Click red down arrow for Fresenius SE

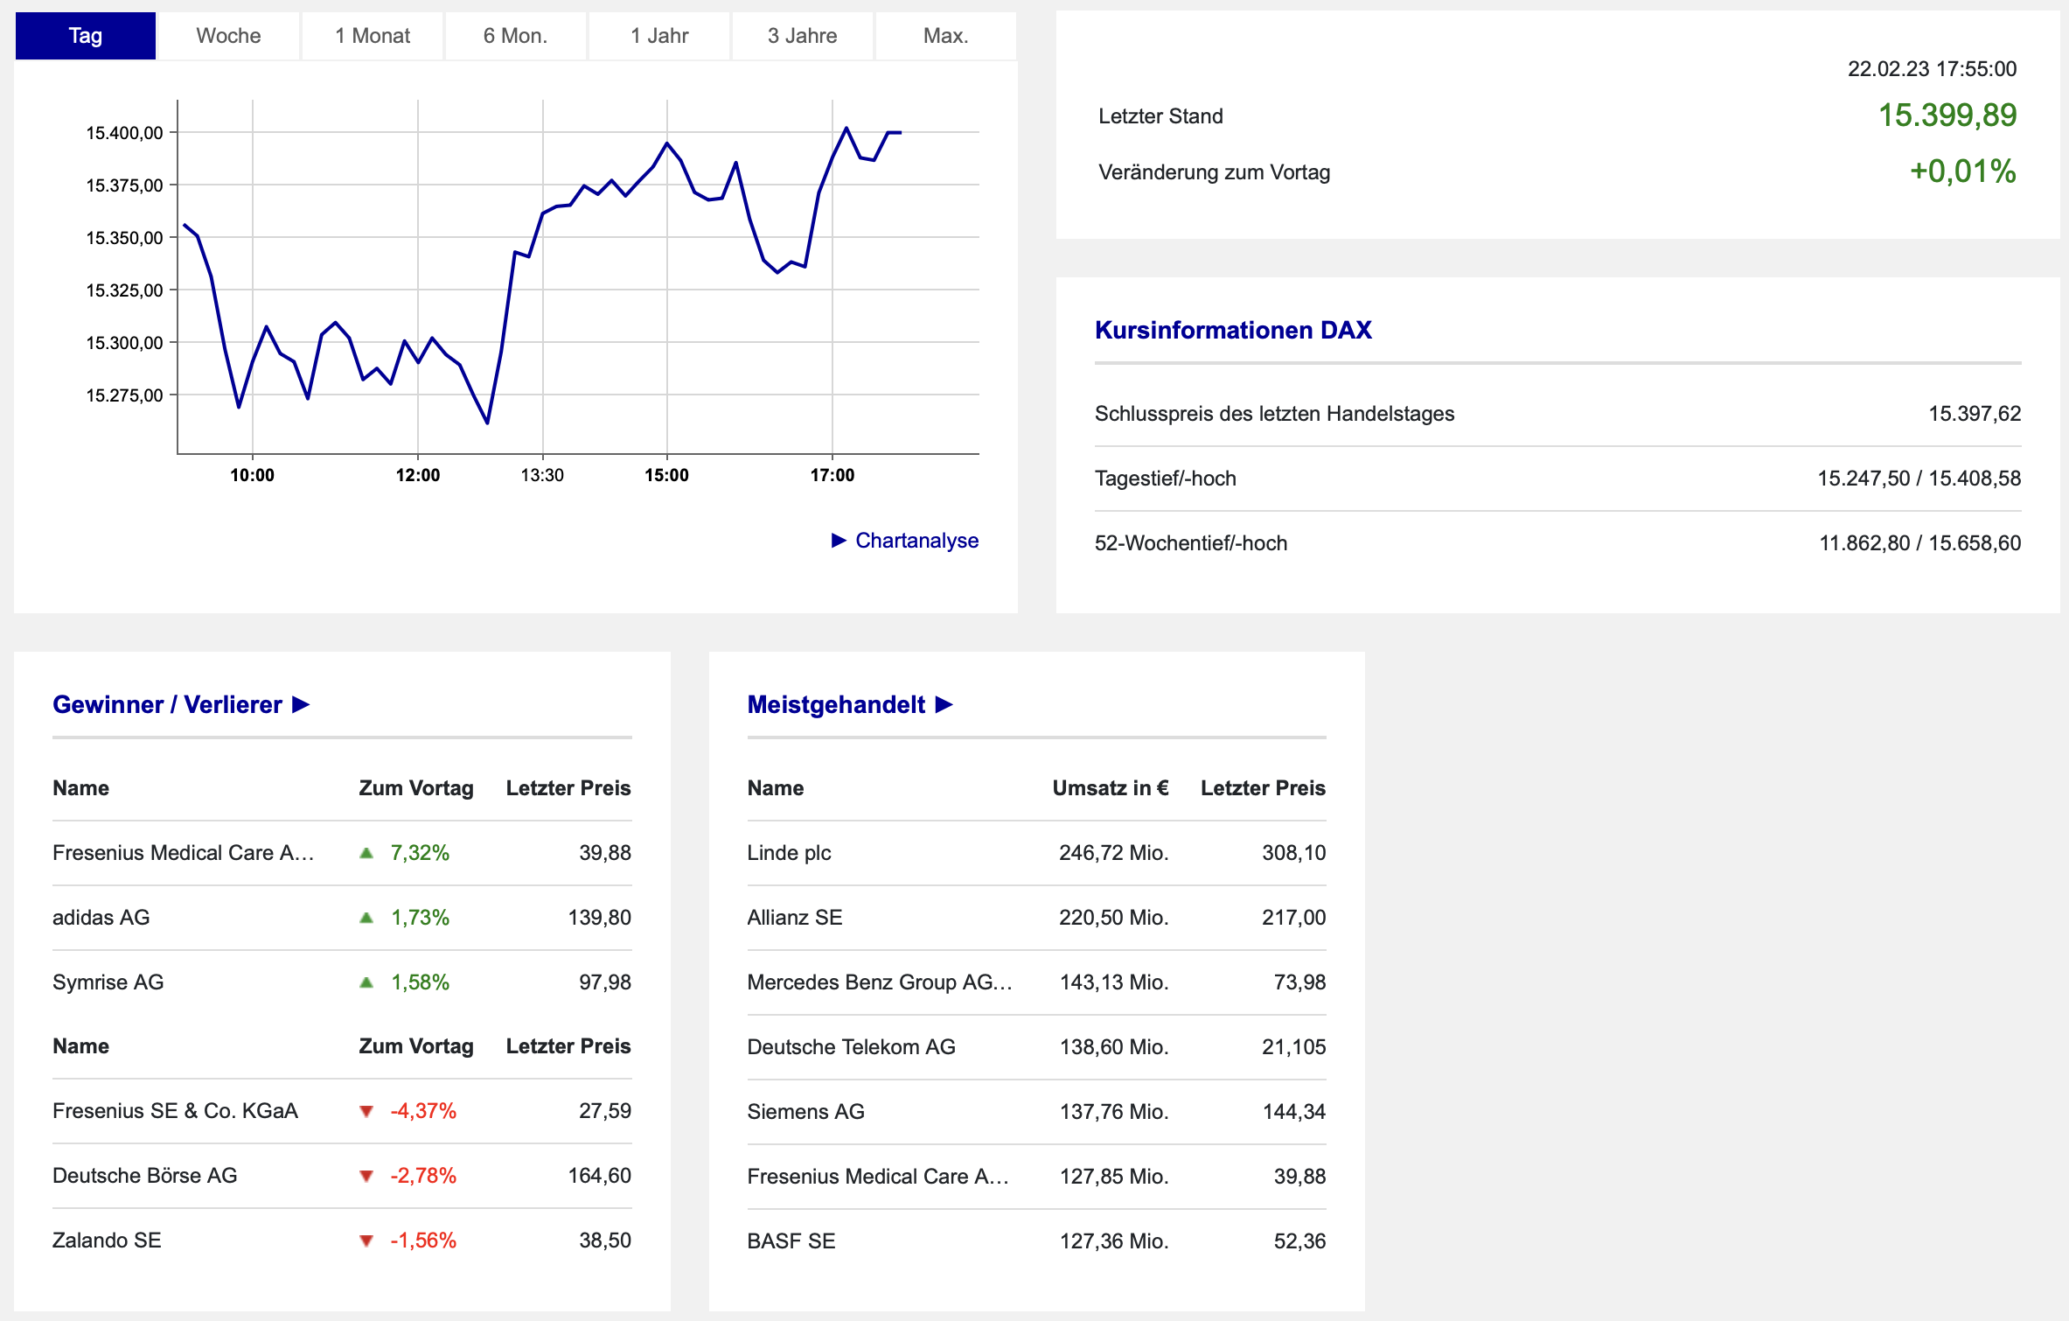click(x=366, y=1111)
